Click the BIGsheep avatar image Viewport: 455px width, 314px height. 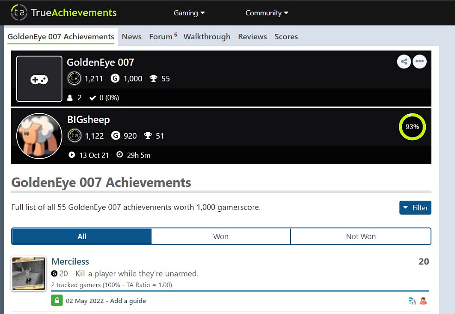pos(39,136)
